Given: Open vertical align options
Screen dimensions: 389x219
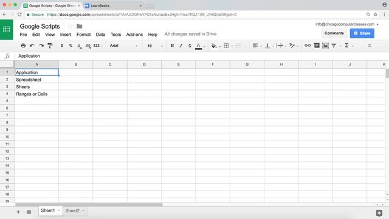Looking at the screenshot, I should pos(267,46).
